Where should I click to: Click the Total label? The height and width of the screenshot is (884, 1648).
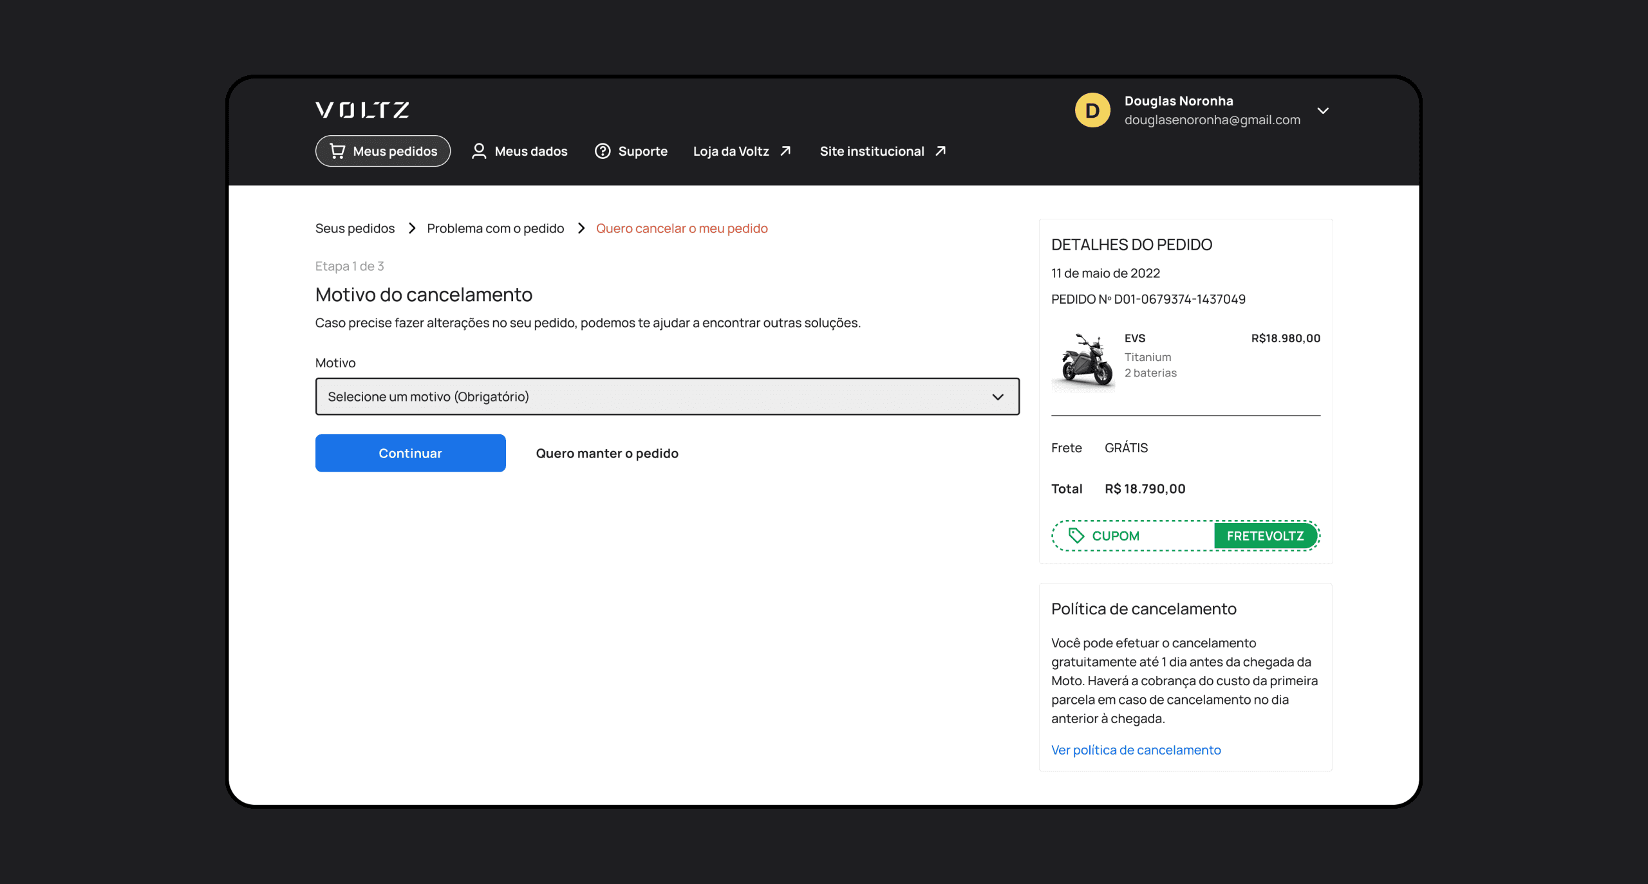tap(1067, 488)
